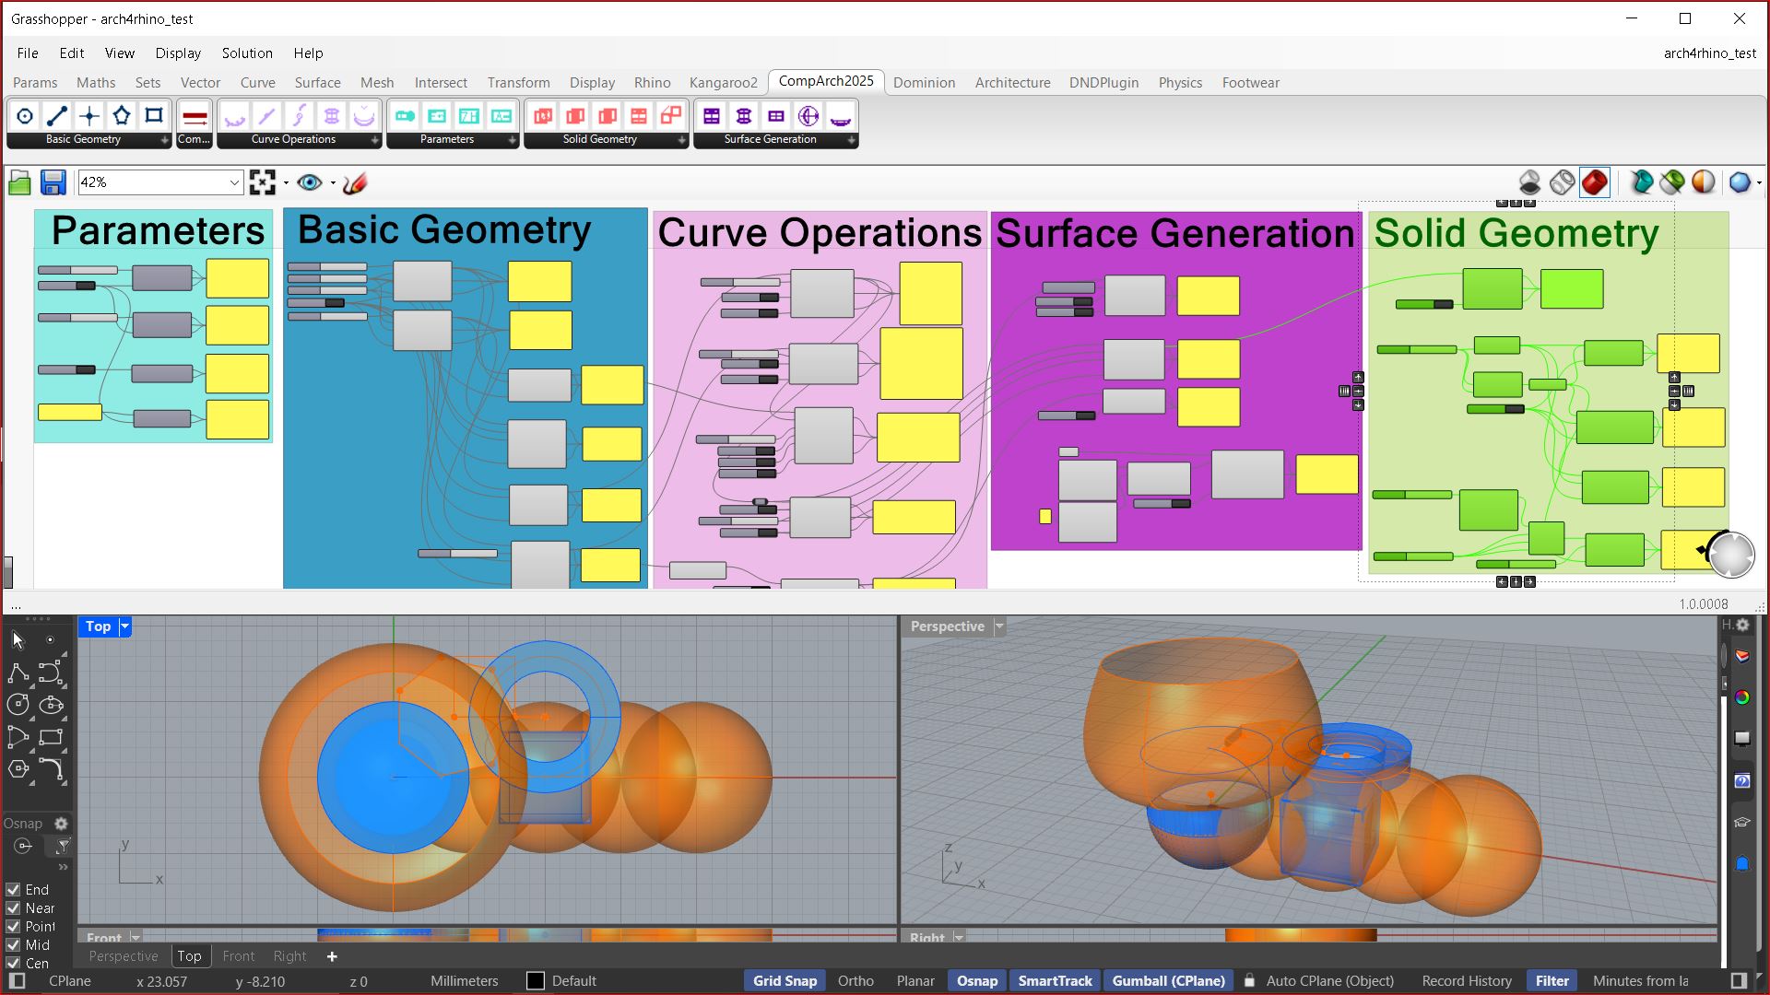Click the Default layer color swatch

click(536, 981)
